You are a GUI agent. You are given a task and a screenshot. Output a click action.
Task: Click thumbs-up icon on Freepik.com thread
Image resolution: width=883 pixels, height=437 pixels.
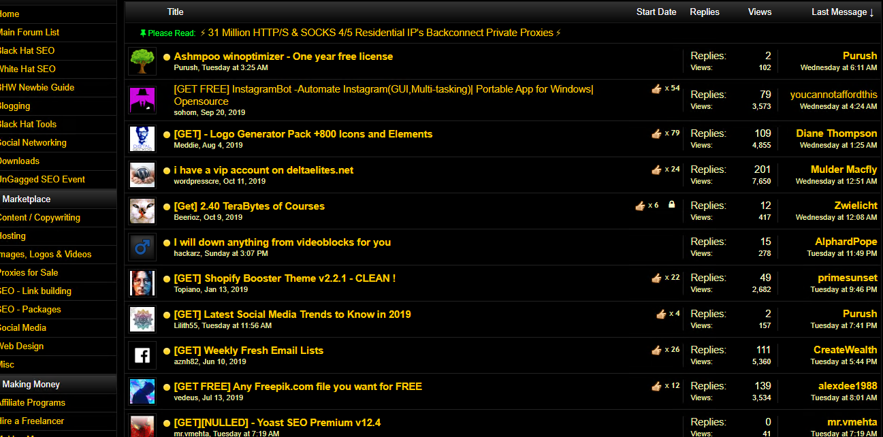(x=656, y=386)
